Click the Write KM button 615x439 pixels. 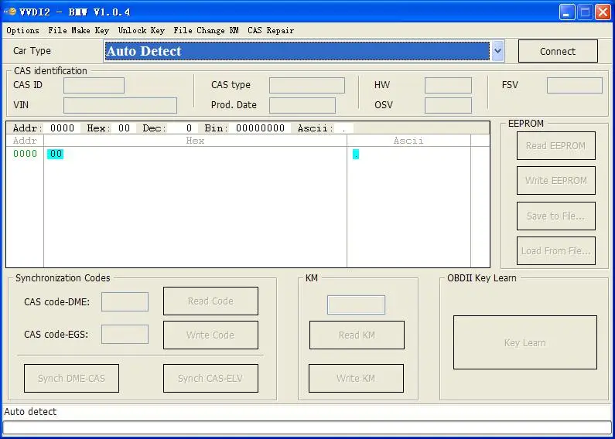356,378
